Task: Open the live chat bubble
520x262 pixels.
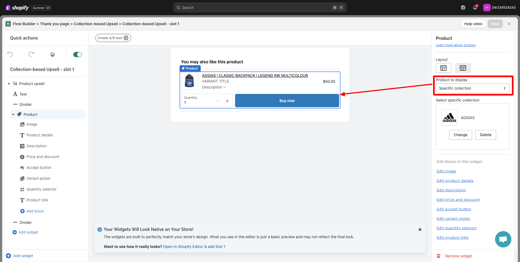Action: [x=503, y=239]
